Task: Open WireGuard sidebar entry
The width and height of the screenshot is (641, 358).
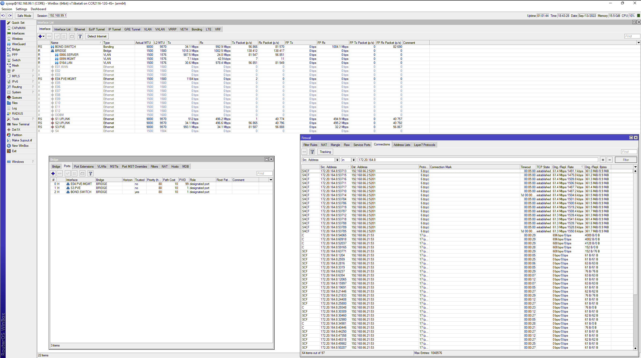Action: [x=19, y=44]
